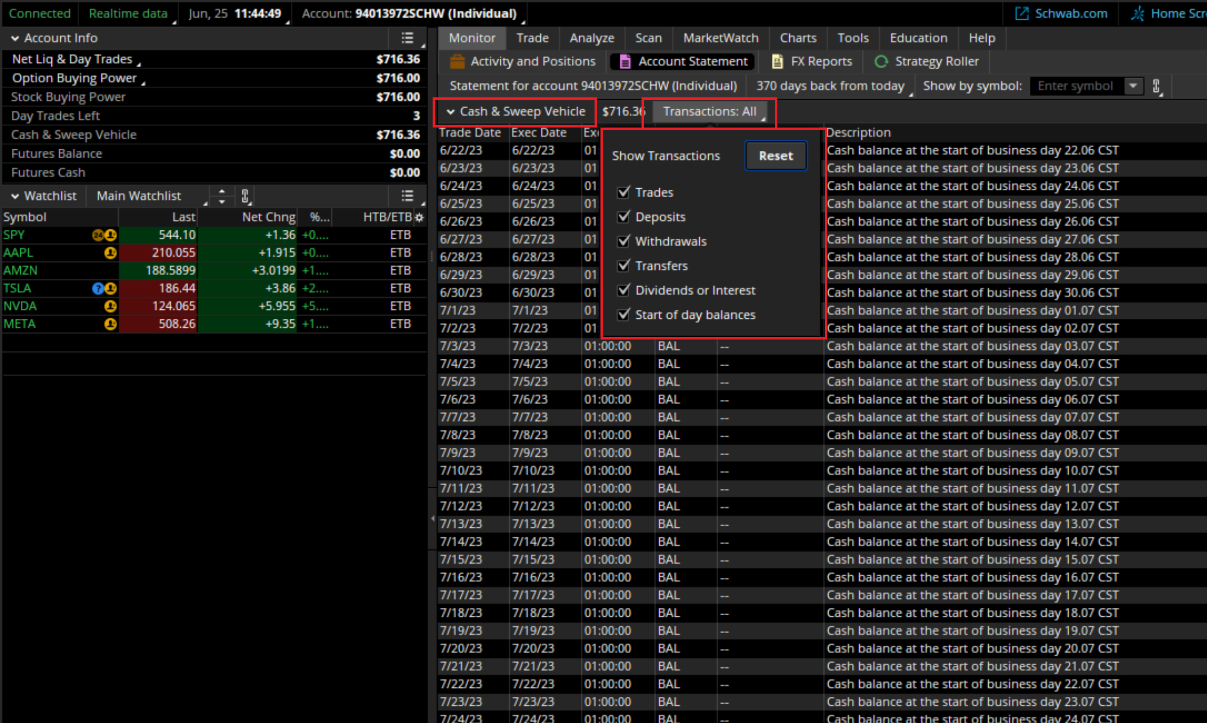The width and height of the screenshot is (1207, 723).
Task: Toggle the Start of day balances checkbox
Action: click(x=624, y=315)
